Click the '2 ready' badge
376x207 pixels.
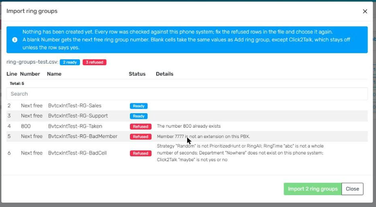point(70,62)
